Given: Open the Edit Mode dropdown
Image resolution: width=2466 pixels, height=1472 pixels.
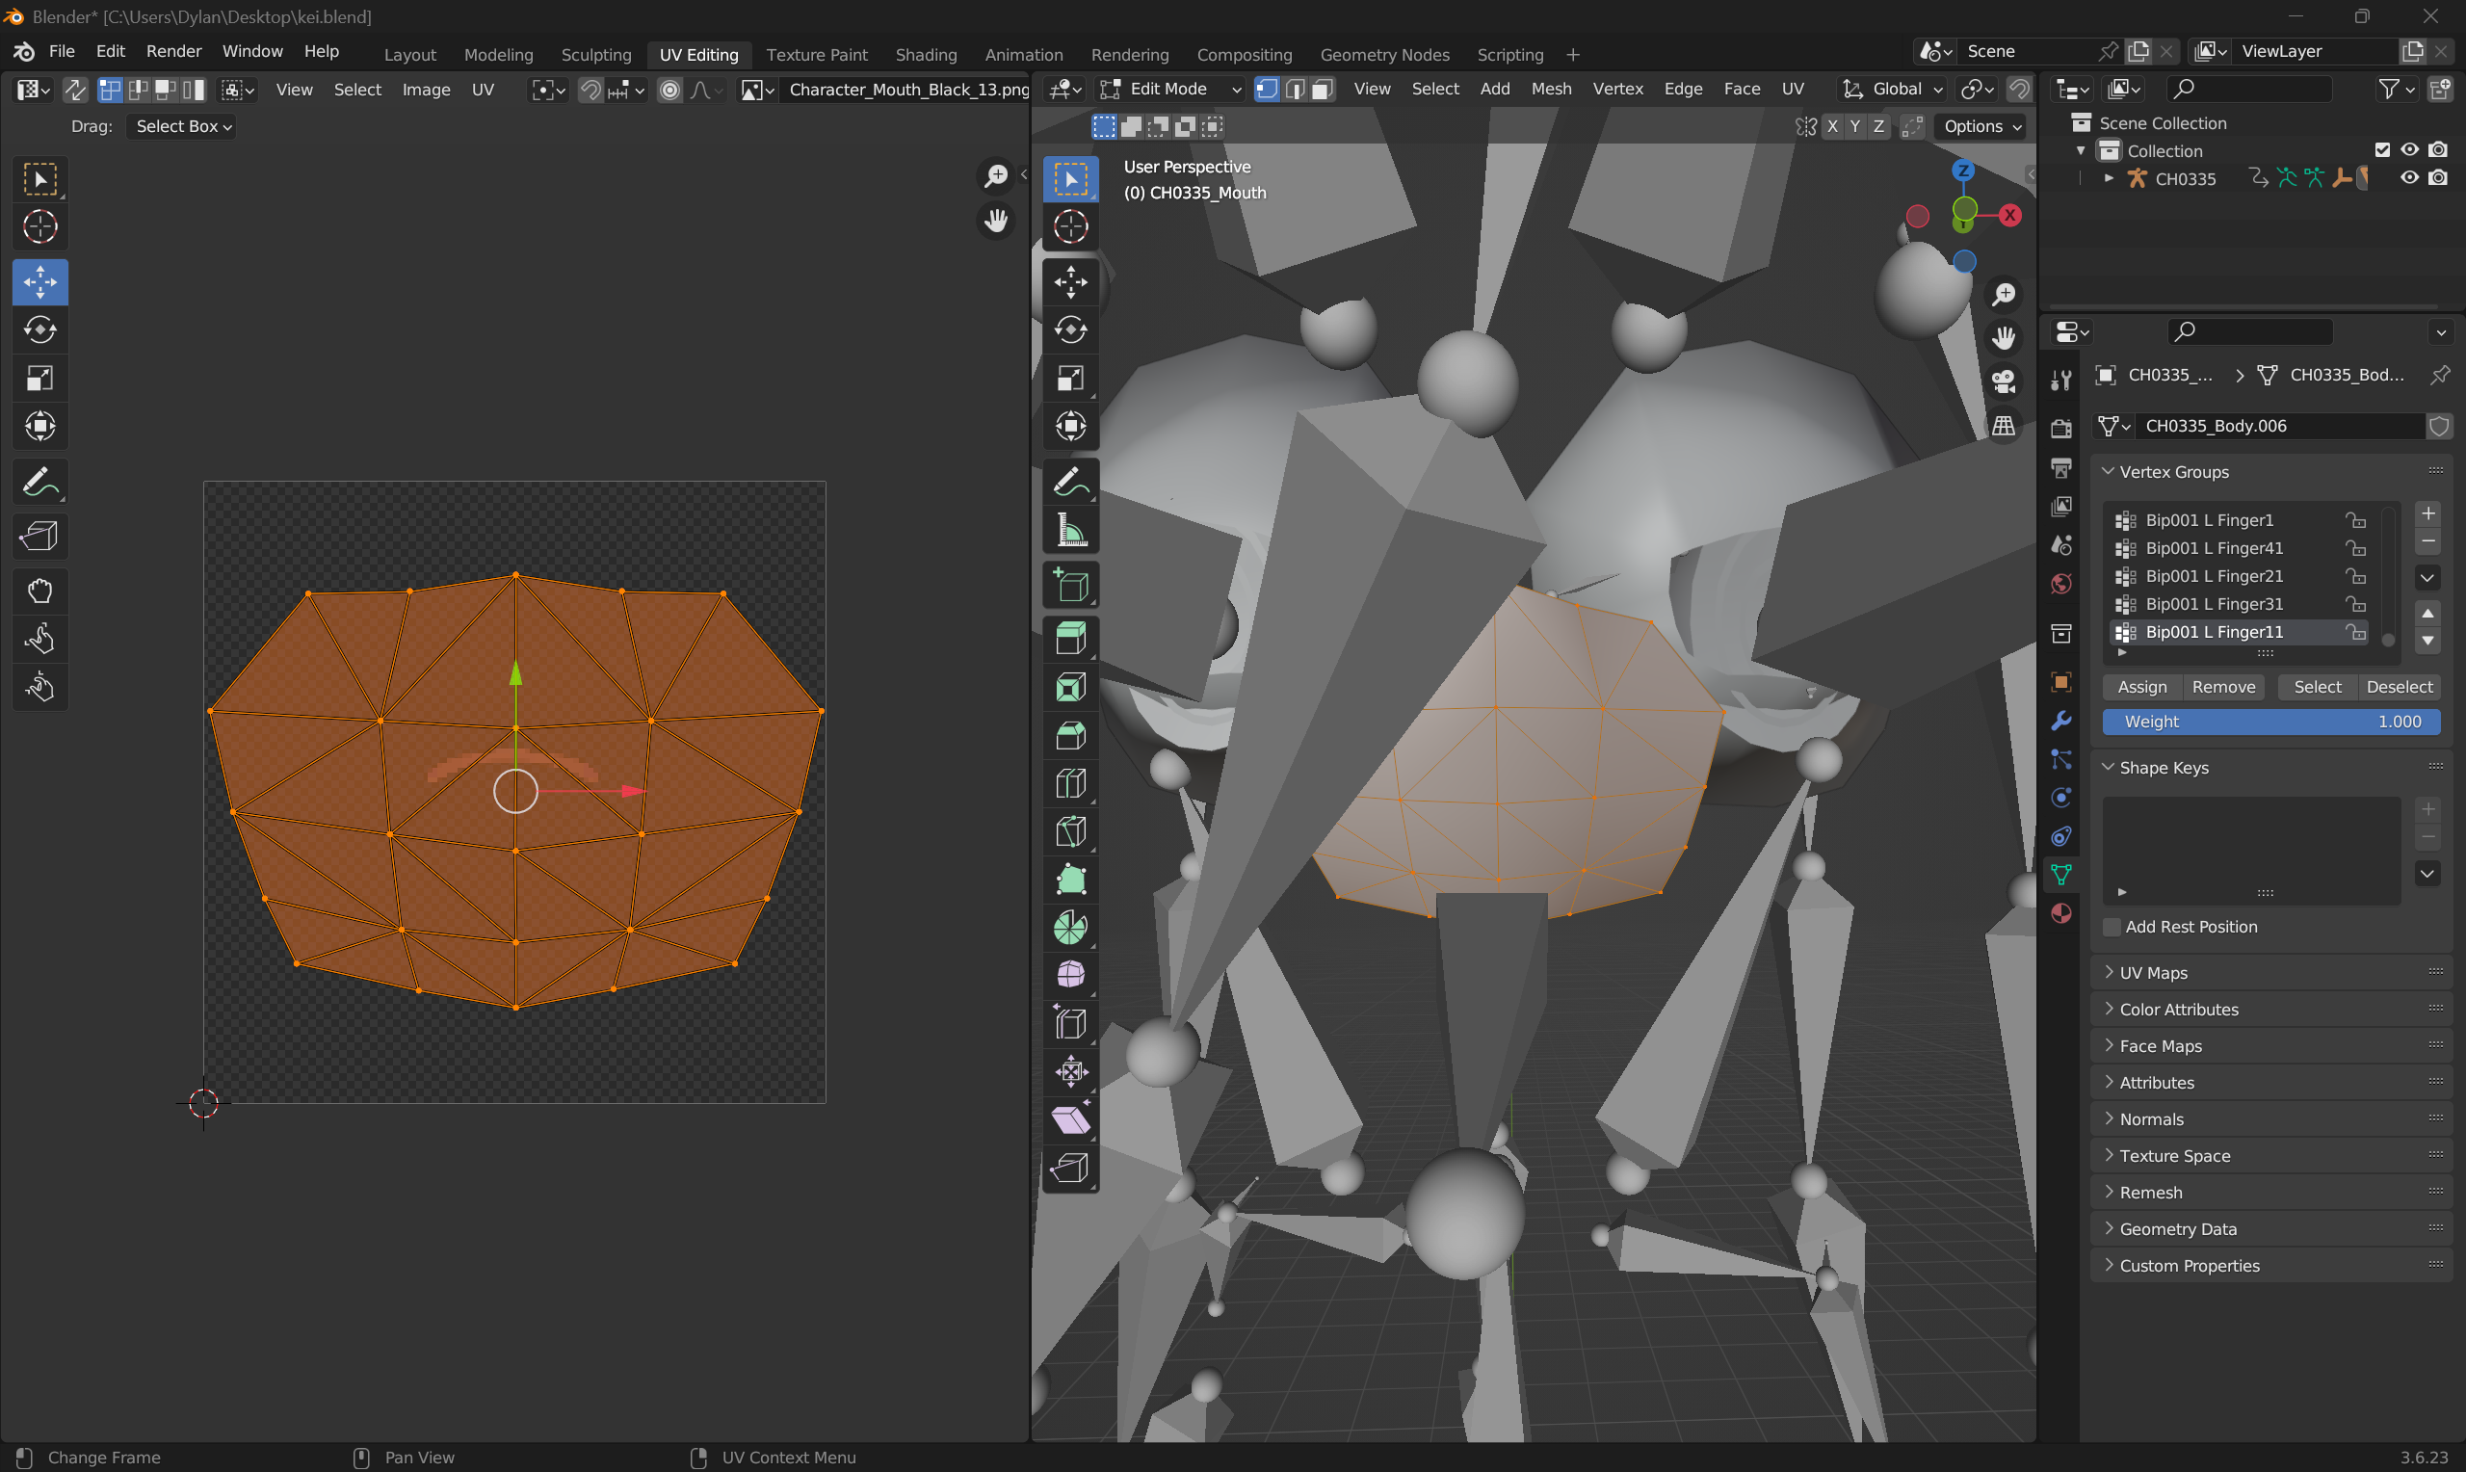Looking at the screenshot, I should (1170, 90).
